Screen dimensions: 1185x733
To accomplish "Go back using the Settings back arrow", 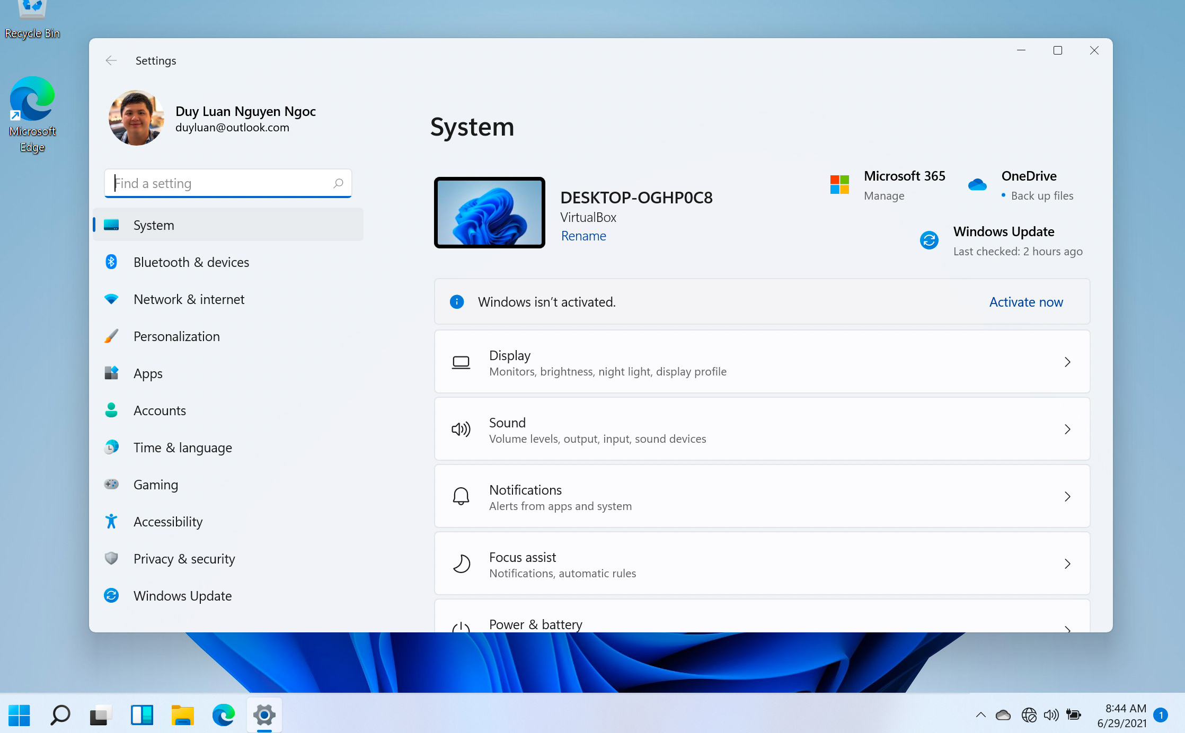I will point(111,60).
